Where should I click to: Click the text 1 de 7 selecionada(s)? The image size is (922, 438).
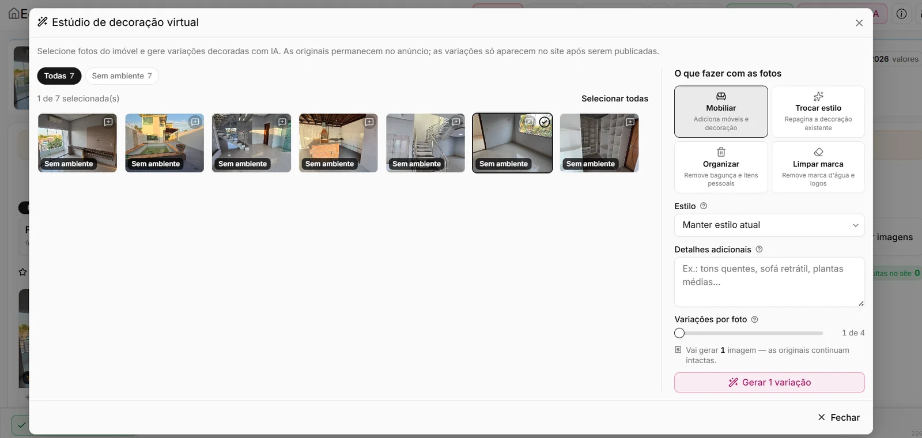click(78, 99)
